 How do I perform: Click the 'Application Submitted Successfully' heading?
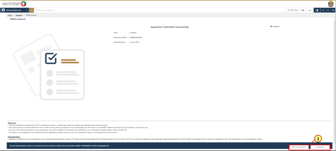pos(170,27)
